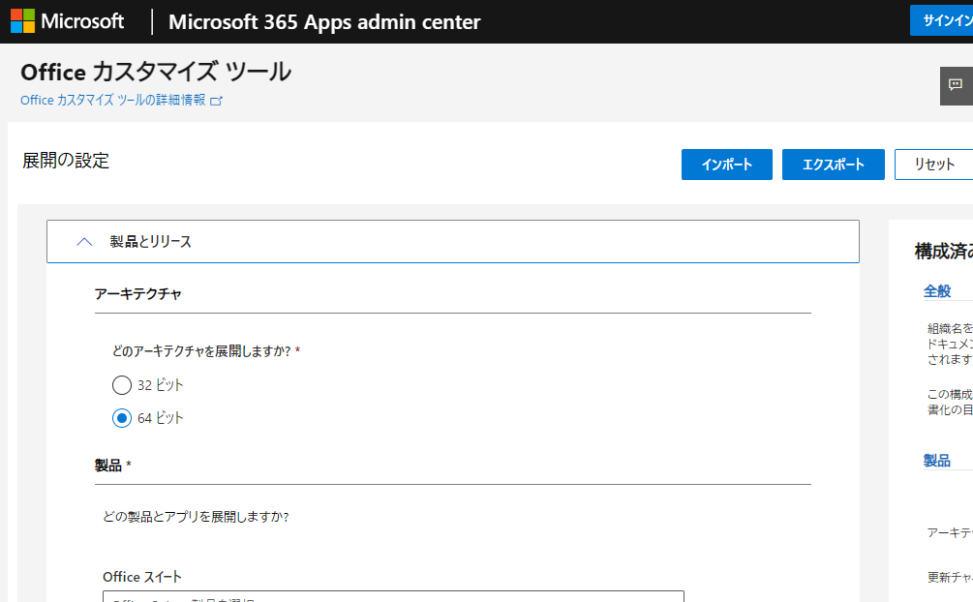Click the インポート button
973x602 pixels.
727,165
